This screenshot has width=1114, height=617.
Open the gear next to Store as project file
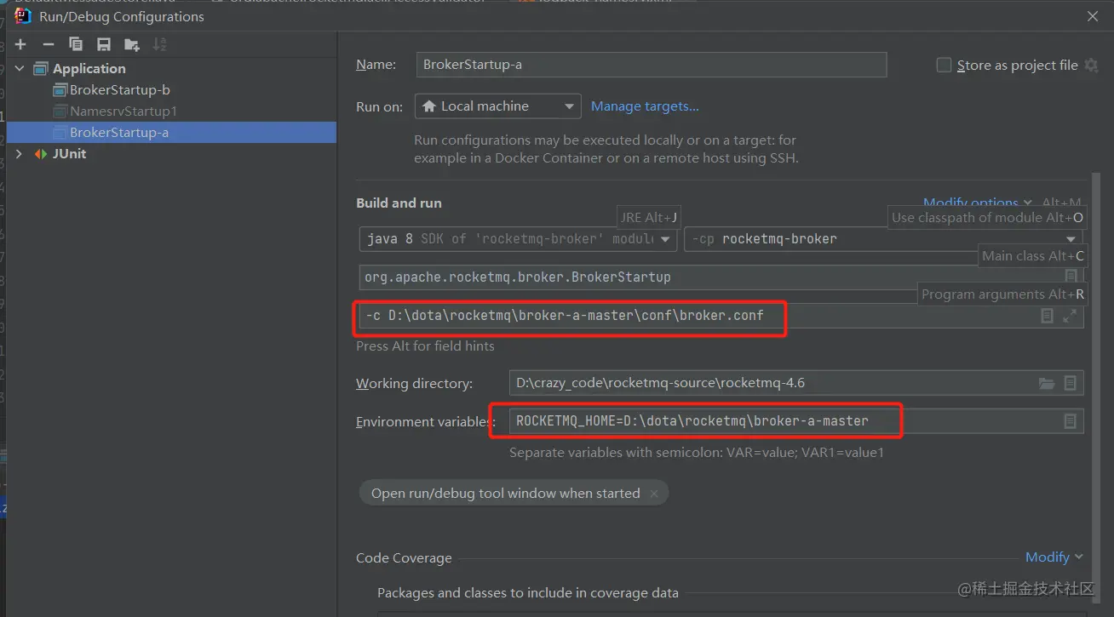[x=1091, y=65]
